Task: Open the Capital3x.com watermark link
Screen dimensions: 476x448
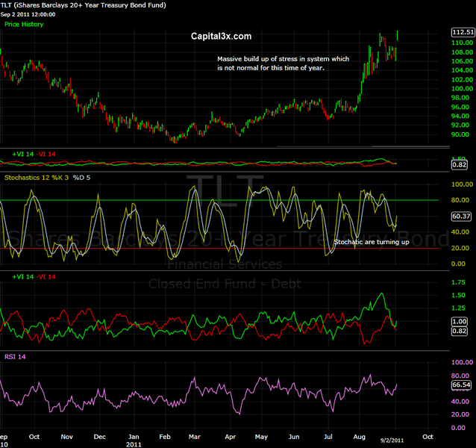Action: click(x=222, y=36)
